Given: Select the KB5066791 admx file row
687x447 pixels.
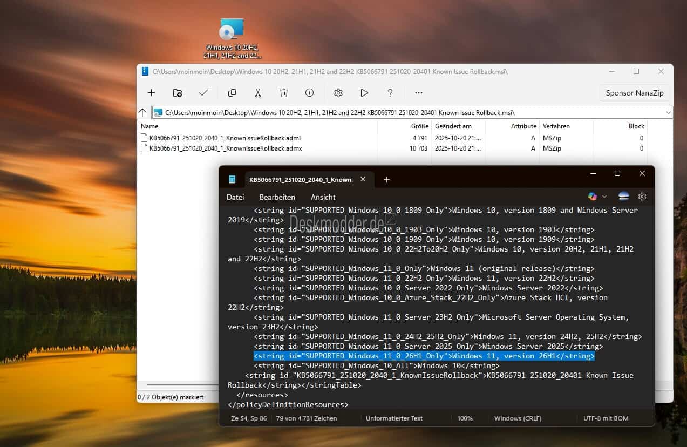Looking at the screenshot, I should (227, 148).
